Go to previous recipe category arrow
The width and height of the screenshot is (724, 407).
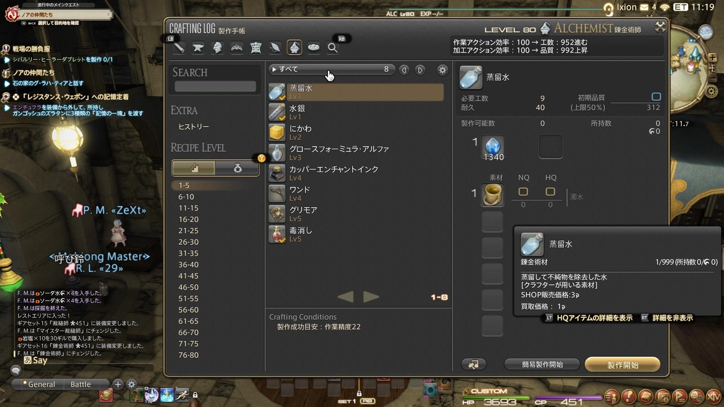click(404, 70)
